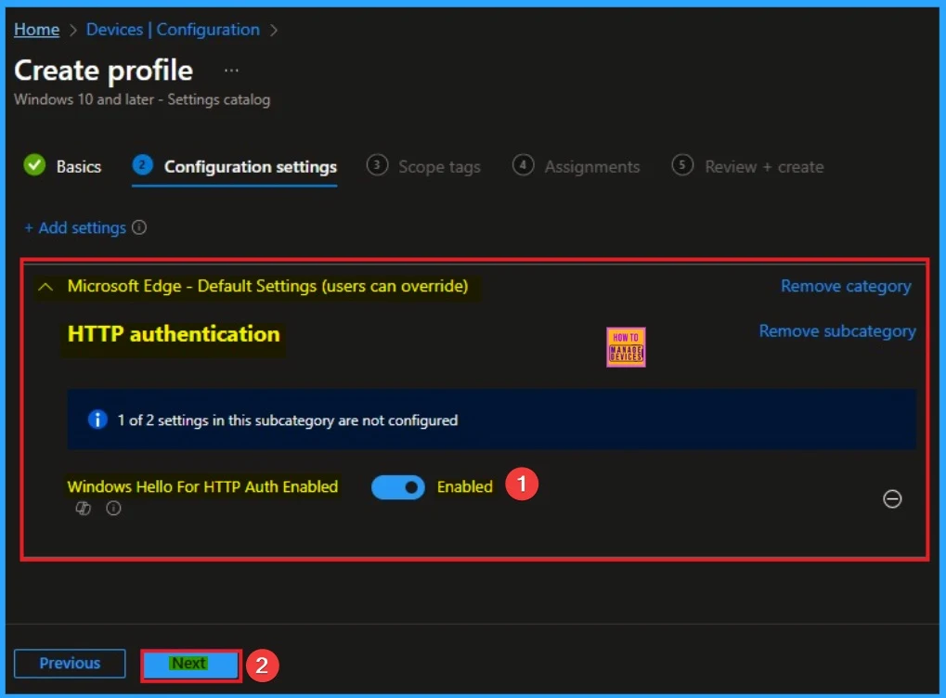This screenshot has height=698, width=946.
Task: Toggle Windows Hello For HTTP Auth Enabled switch
Action: pyautogui.click(x=398, y=487)
